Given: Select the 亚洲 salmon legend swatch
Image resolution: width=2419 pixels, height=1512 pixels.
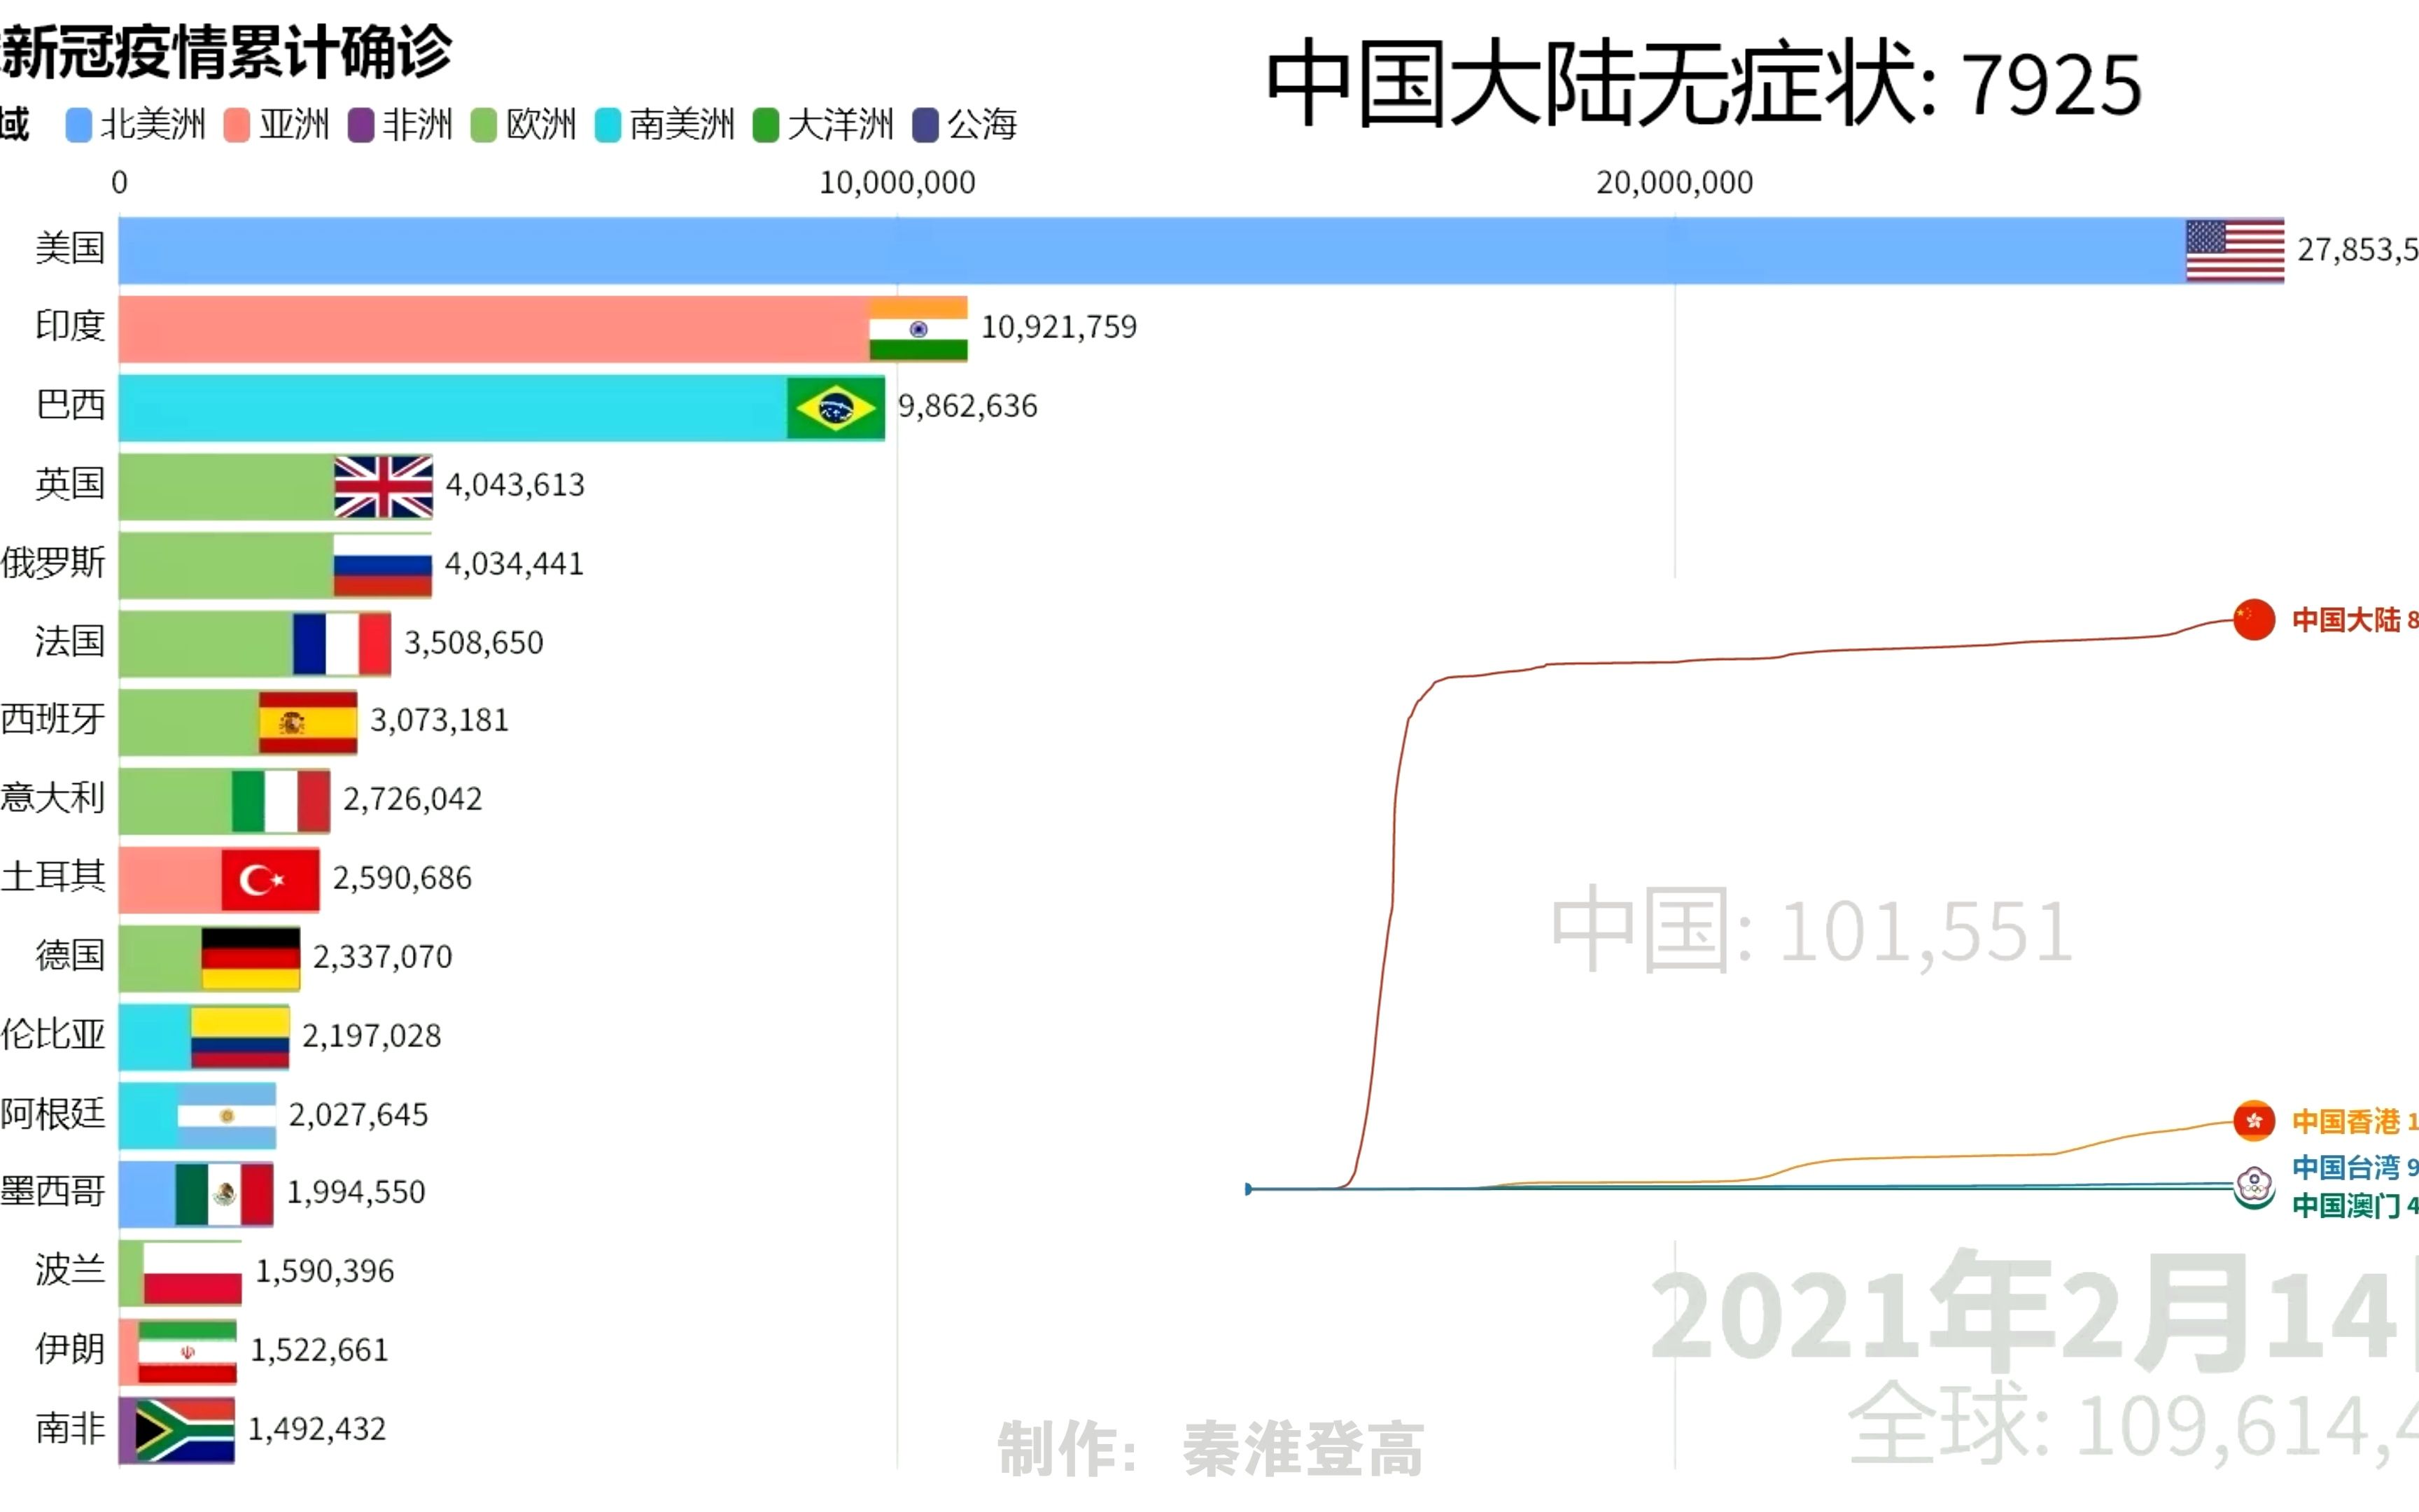Looking at the screenshot, I should coord(237,126).
